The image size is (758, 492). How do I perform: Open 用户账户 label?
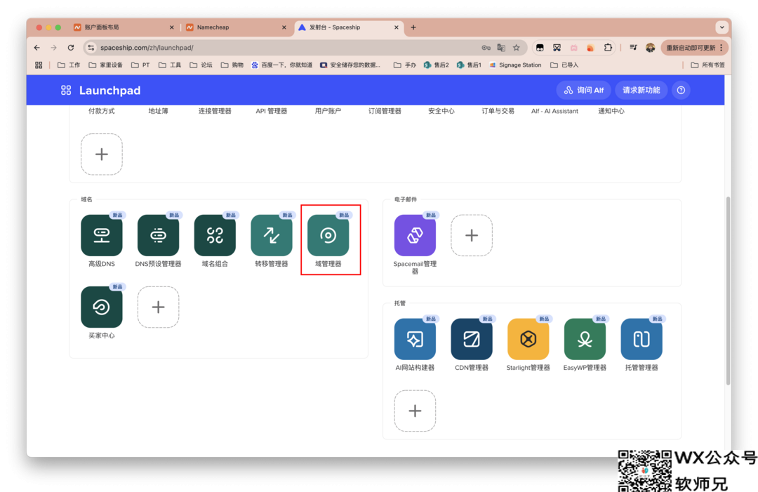coord(328,111)
